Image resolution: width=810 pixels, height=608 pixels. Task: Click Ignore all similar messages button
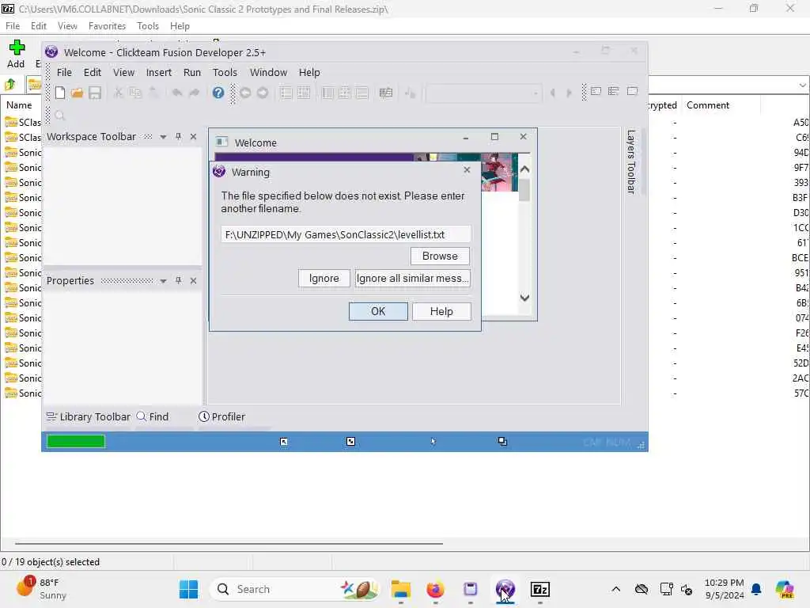coord(412,278)
